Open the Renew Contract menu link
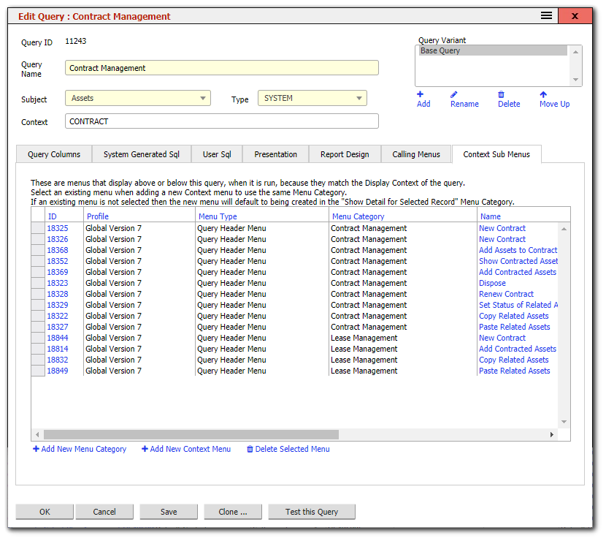 click(x=507, y=294)
